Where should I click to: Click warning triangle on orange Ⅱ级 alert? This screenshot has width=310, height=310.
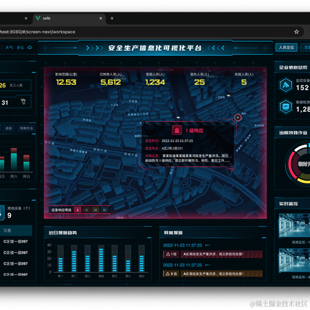pos(168,274)
